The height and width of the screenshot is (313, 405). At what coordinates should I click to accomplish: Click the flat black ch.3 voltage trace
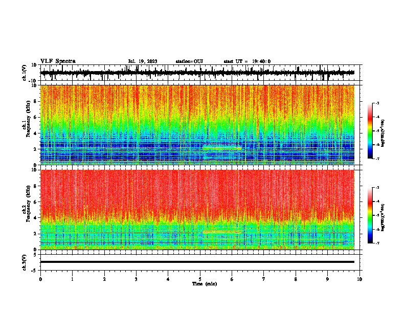coord(197,262)
